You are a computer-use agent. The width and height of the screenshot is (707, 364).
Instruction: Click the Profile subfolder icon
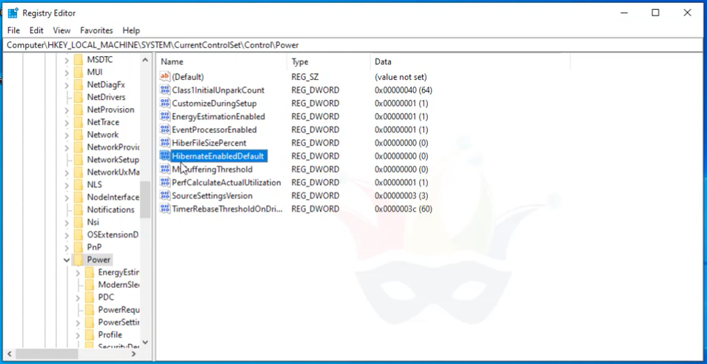coord(90,334)
